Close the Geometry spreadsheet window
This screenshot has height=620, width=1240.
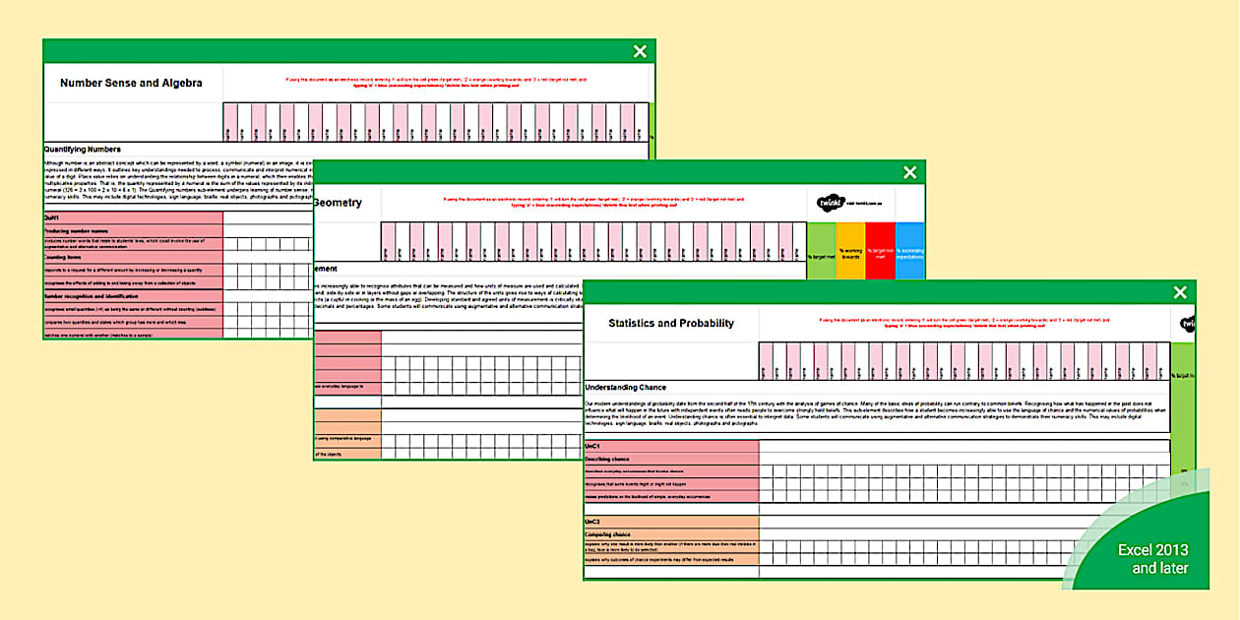910,172
